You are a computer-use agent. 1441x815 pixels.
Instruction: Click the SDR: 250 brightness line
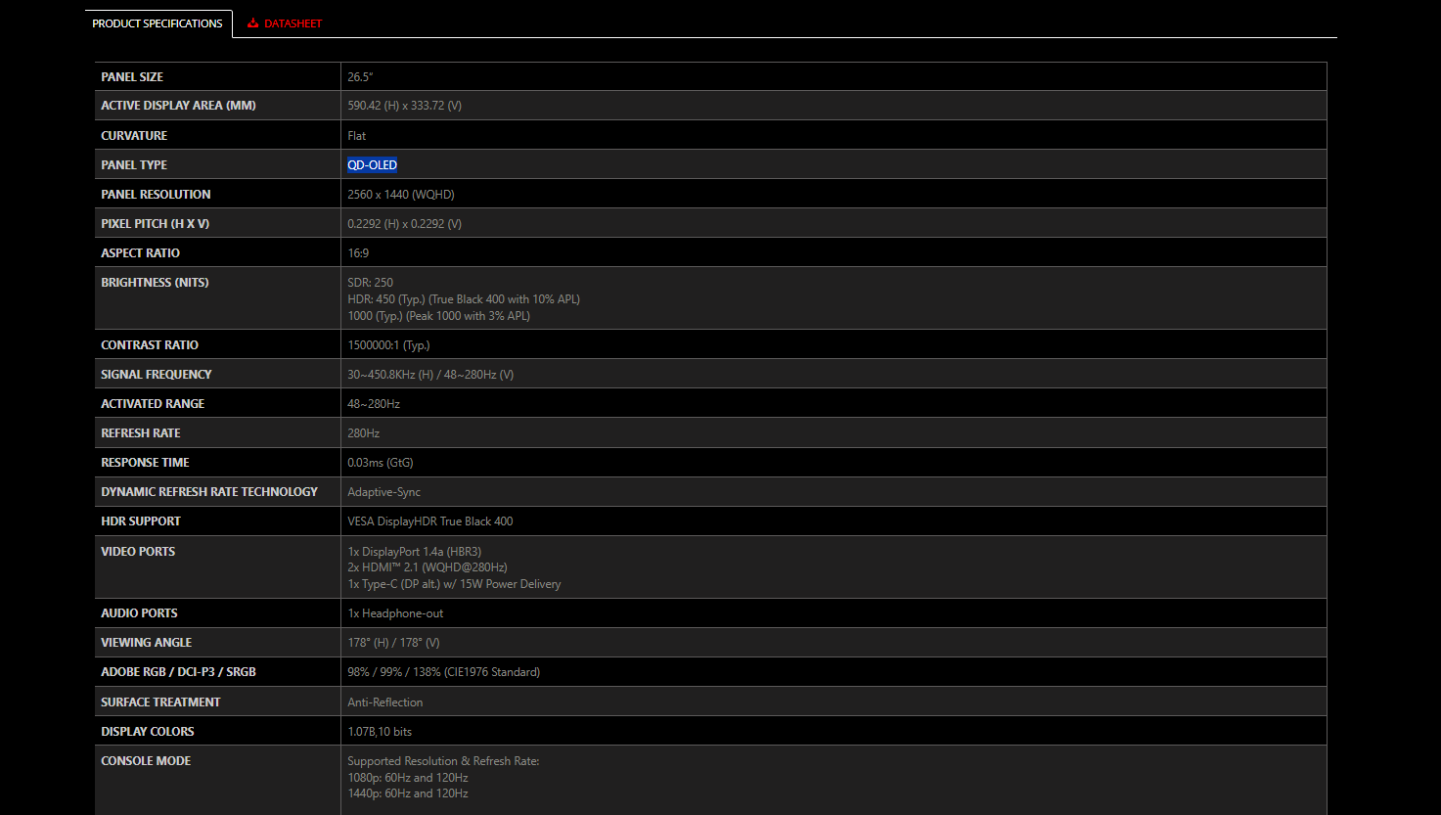pyautogui.click(x=370, y=283)
